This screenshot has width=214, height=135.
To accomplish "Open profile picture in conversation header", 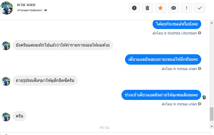I will coord(7,8).
